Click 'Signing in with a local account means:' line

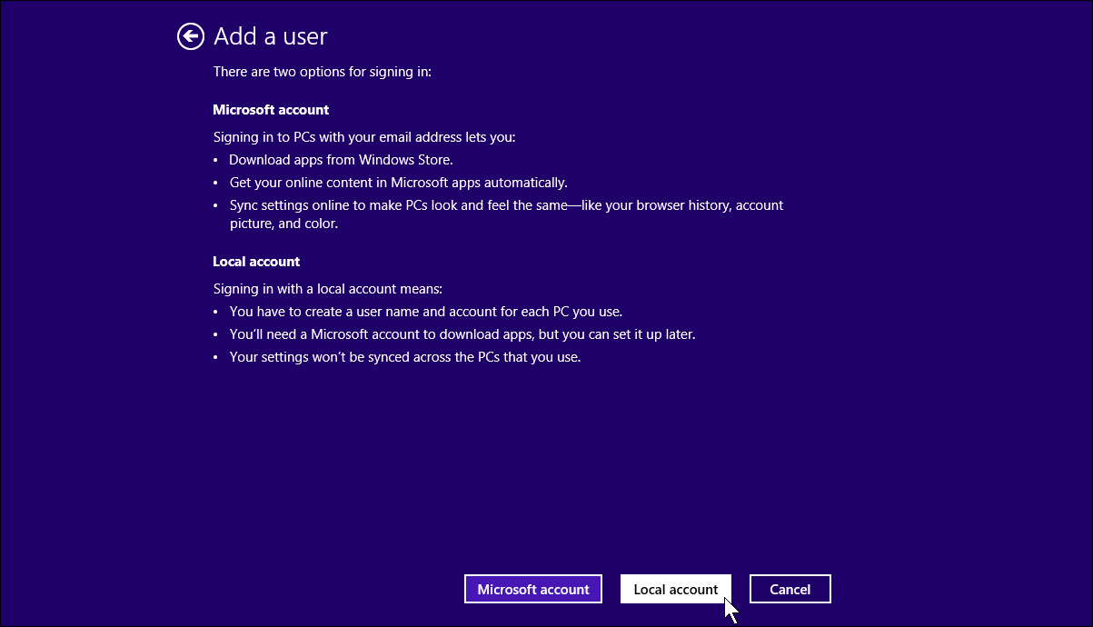[327, 289]
